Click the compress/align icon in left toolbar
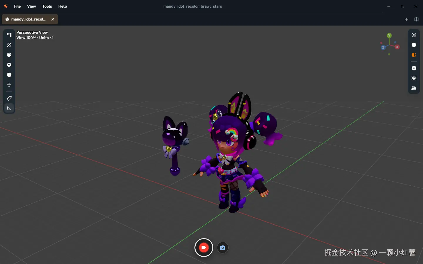The height and width of the screenshot is (264, 423). pos(9,85)
